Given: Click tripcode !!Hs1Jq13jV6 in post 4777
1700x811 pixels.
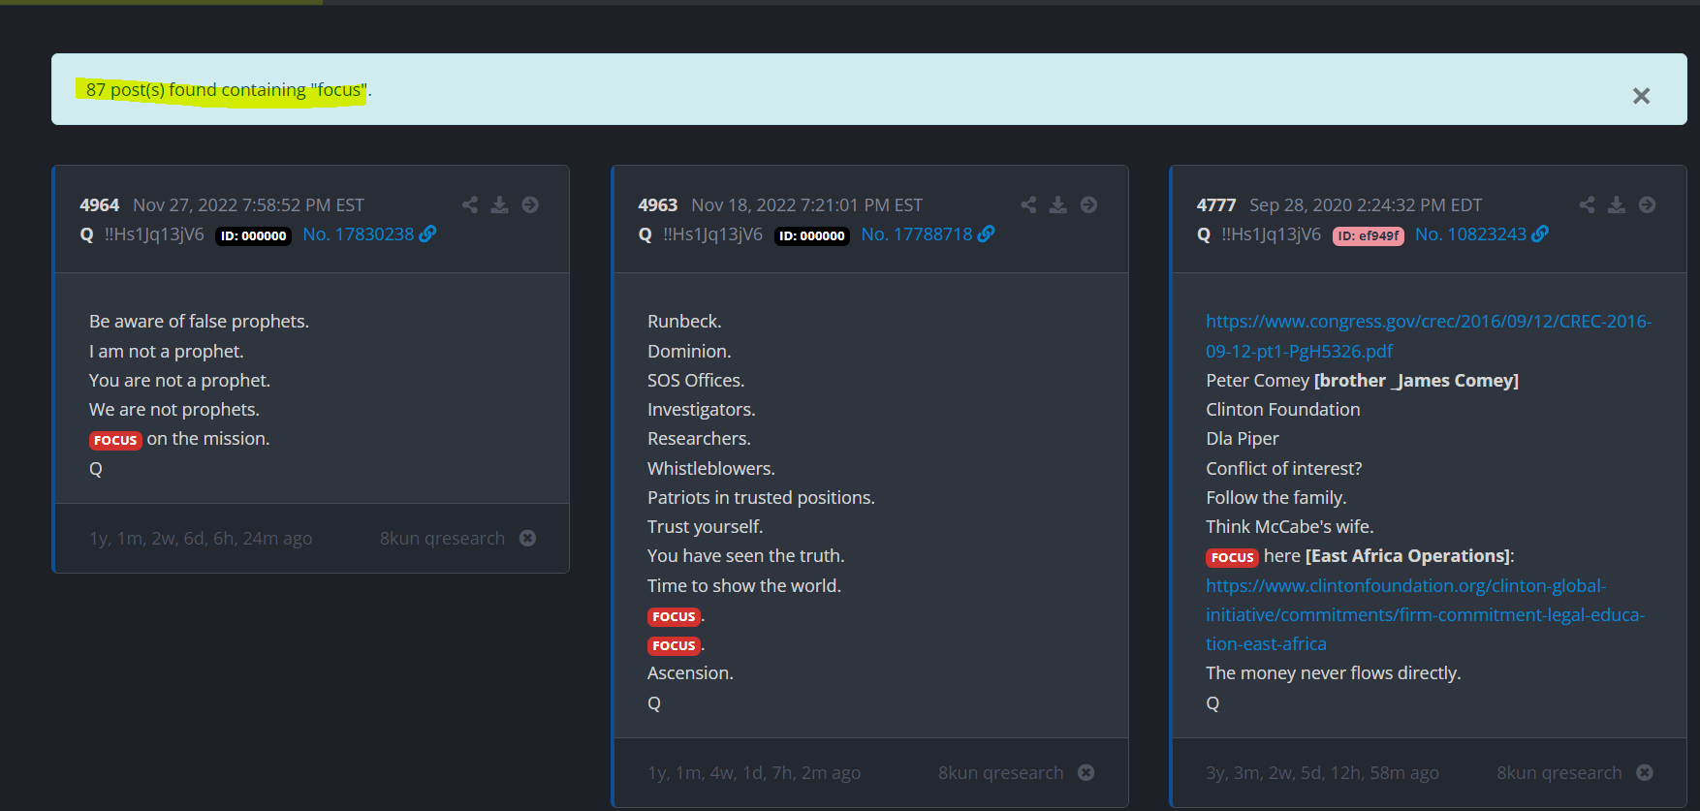Looking at the screenshot, I should (1271, 234).
